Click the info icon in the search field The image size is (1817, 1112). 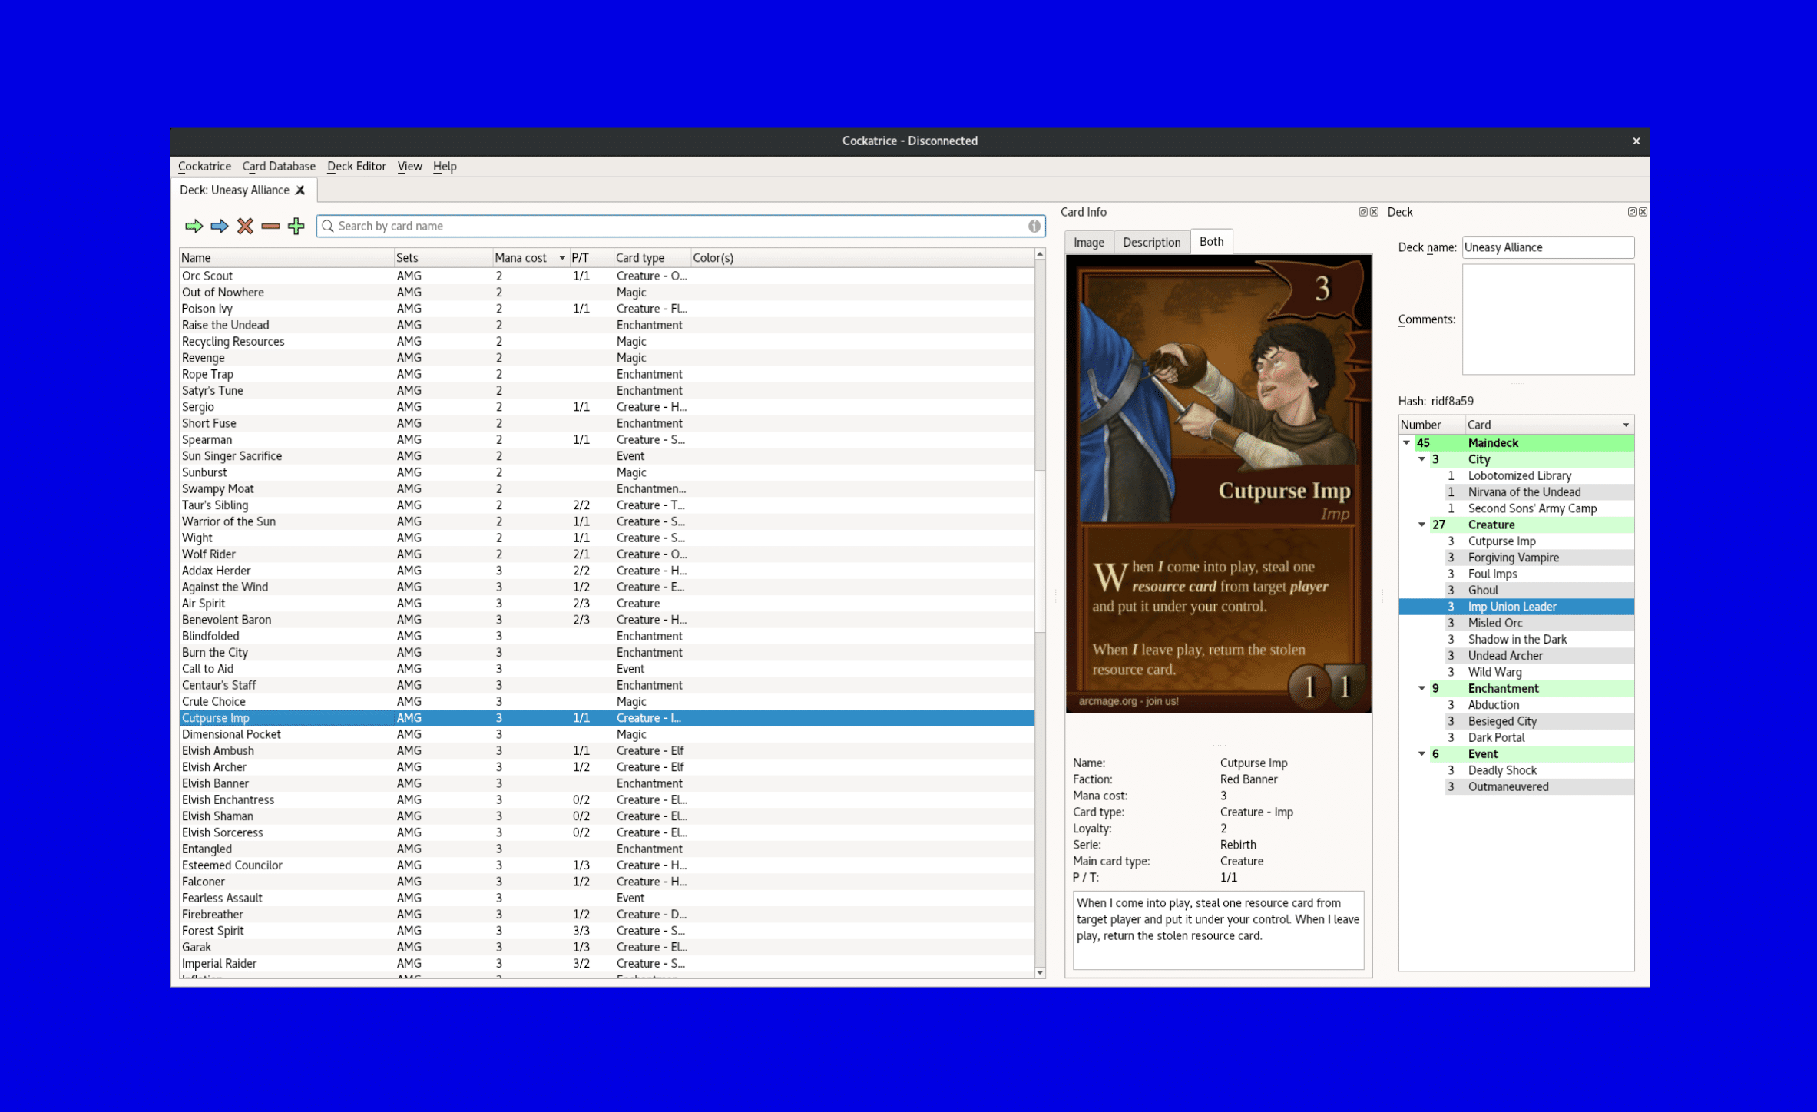tap(1034, 226)
